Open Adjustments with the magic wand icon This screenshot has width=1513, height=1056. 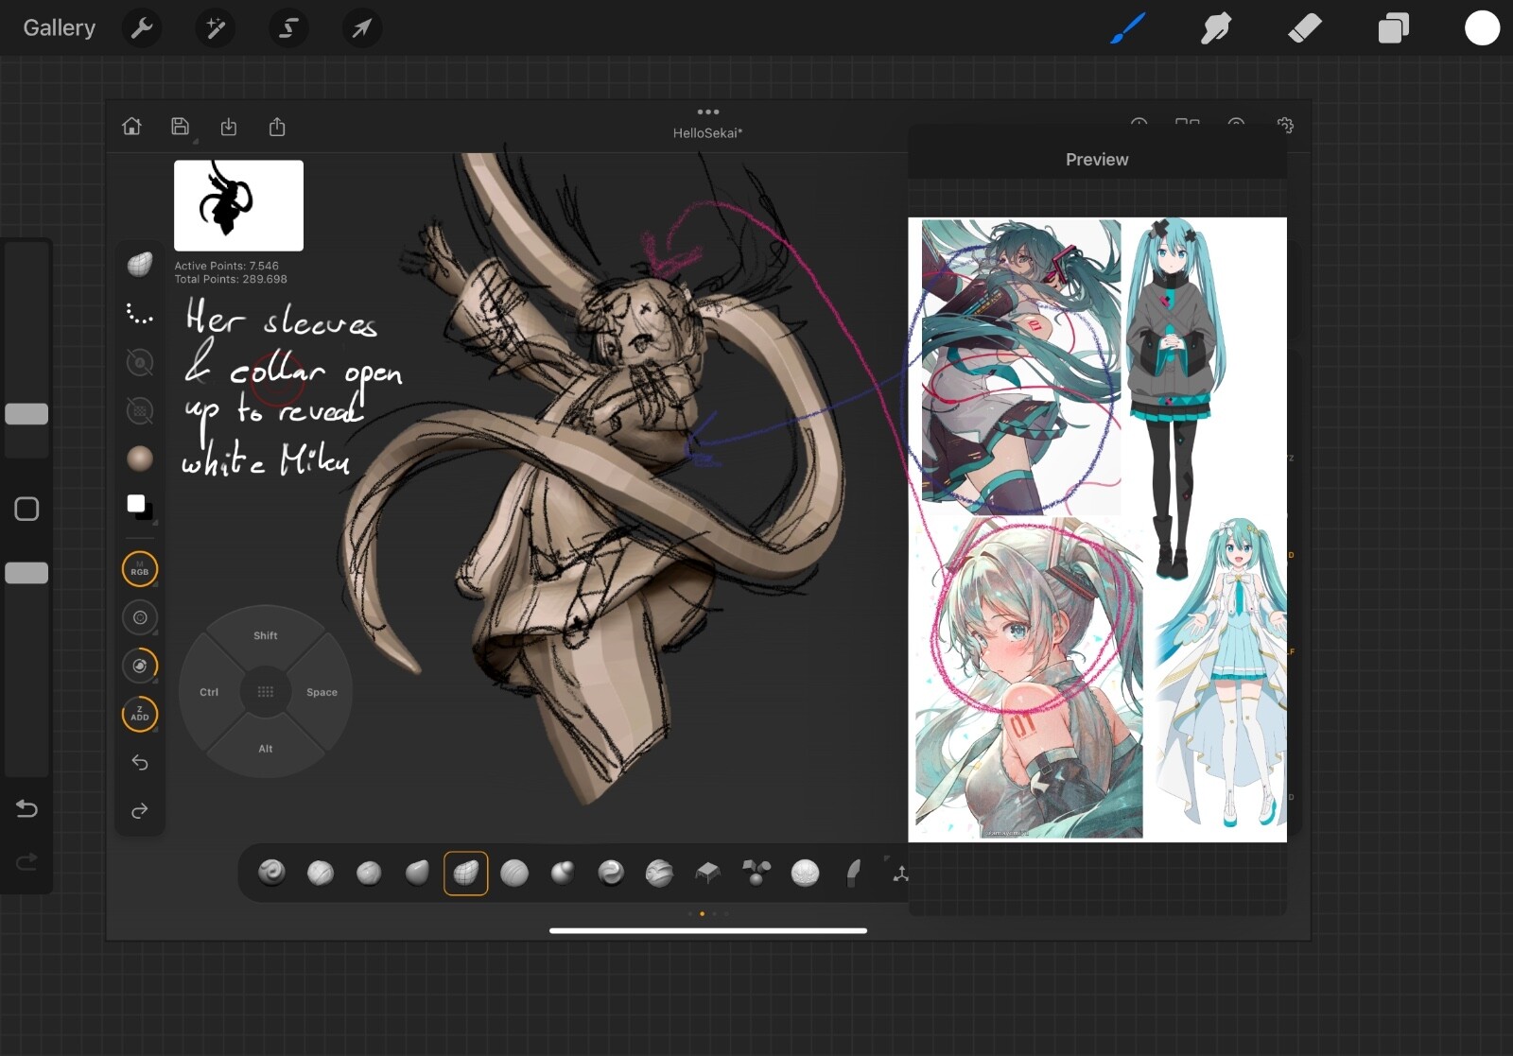click(x=216, y=28)
